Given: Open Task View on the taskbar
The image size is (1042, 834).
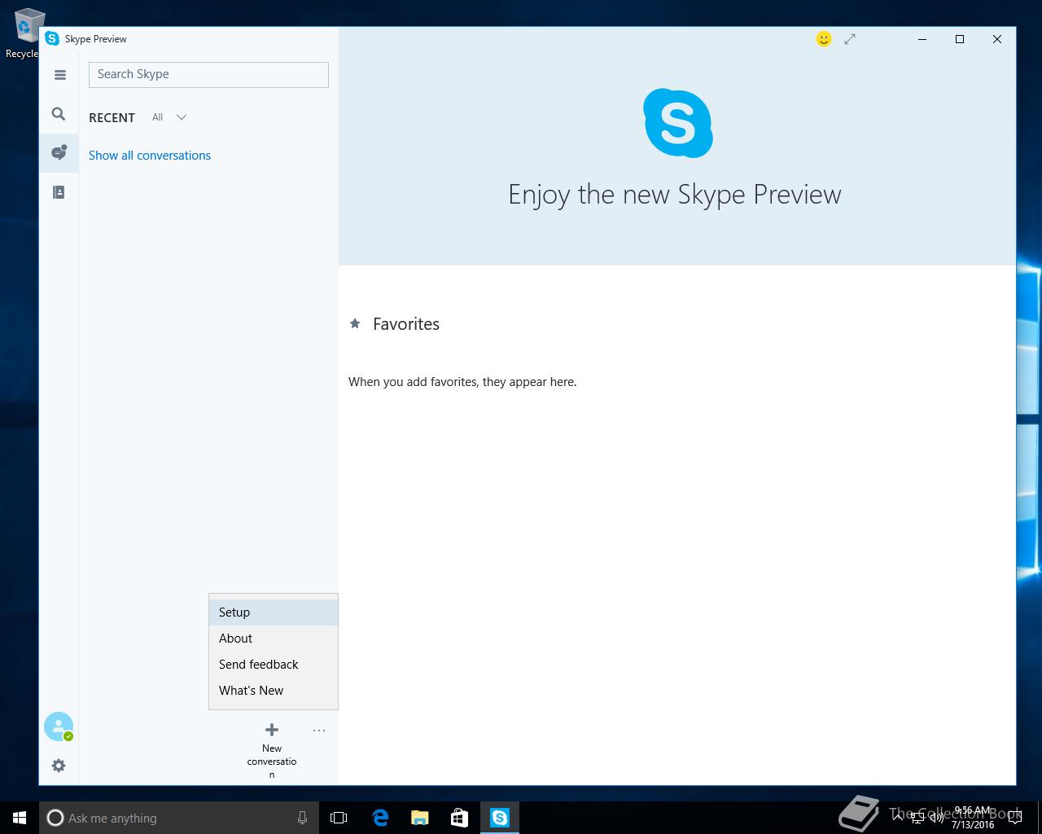Looking at the screenshot, I should [339, 818].
